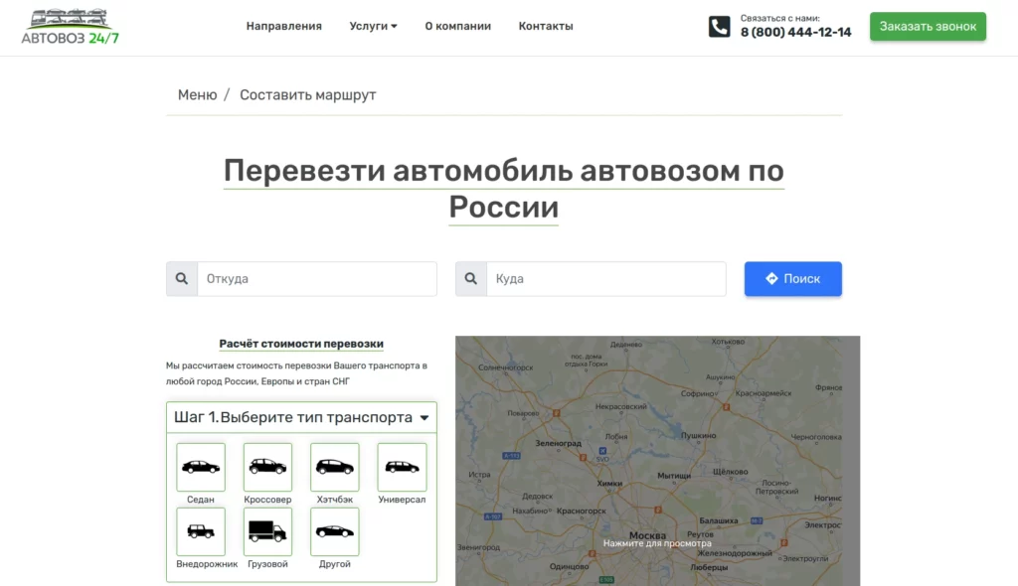Click the Меню breadcrumb link
Viewport: 1018px width, 586px height.
pyautogui.click(x=198, y=94)
